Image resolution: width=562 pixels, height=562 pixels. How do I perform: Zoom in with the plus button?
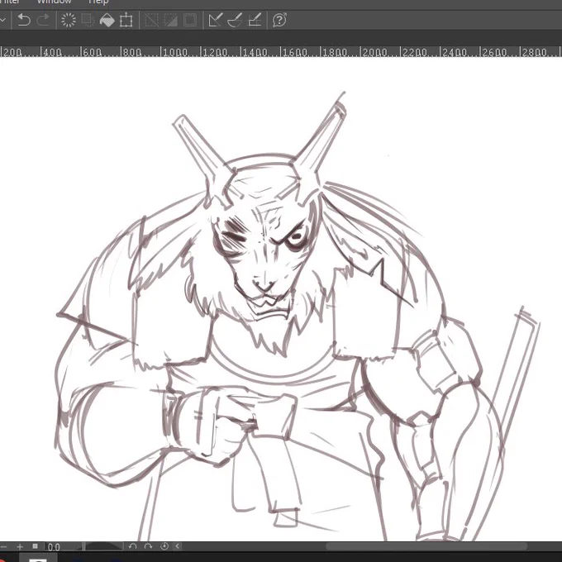[20, 546]
